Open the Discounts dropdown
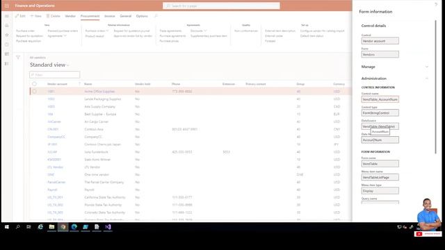This screenshot has width=445, height=250. (x=198, y=31)
